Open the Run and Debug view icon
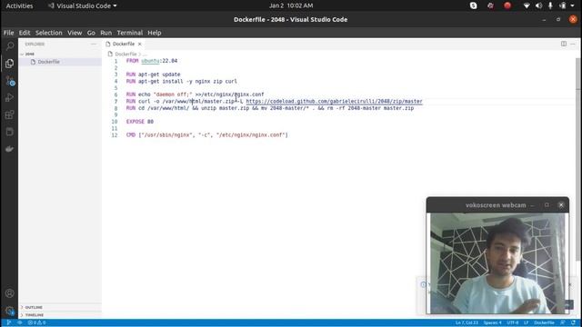This screenshot has height=327, width=582. 10,97
